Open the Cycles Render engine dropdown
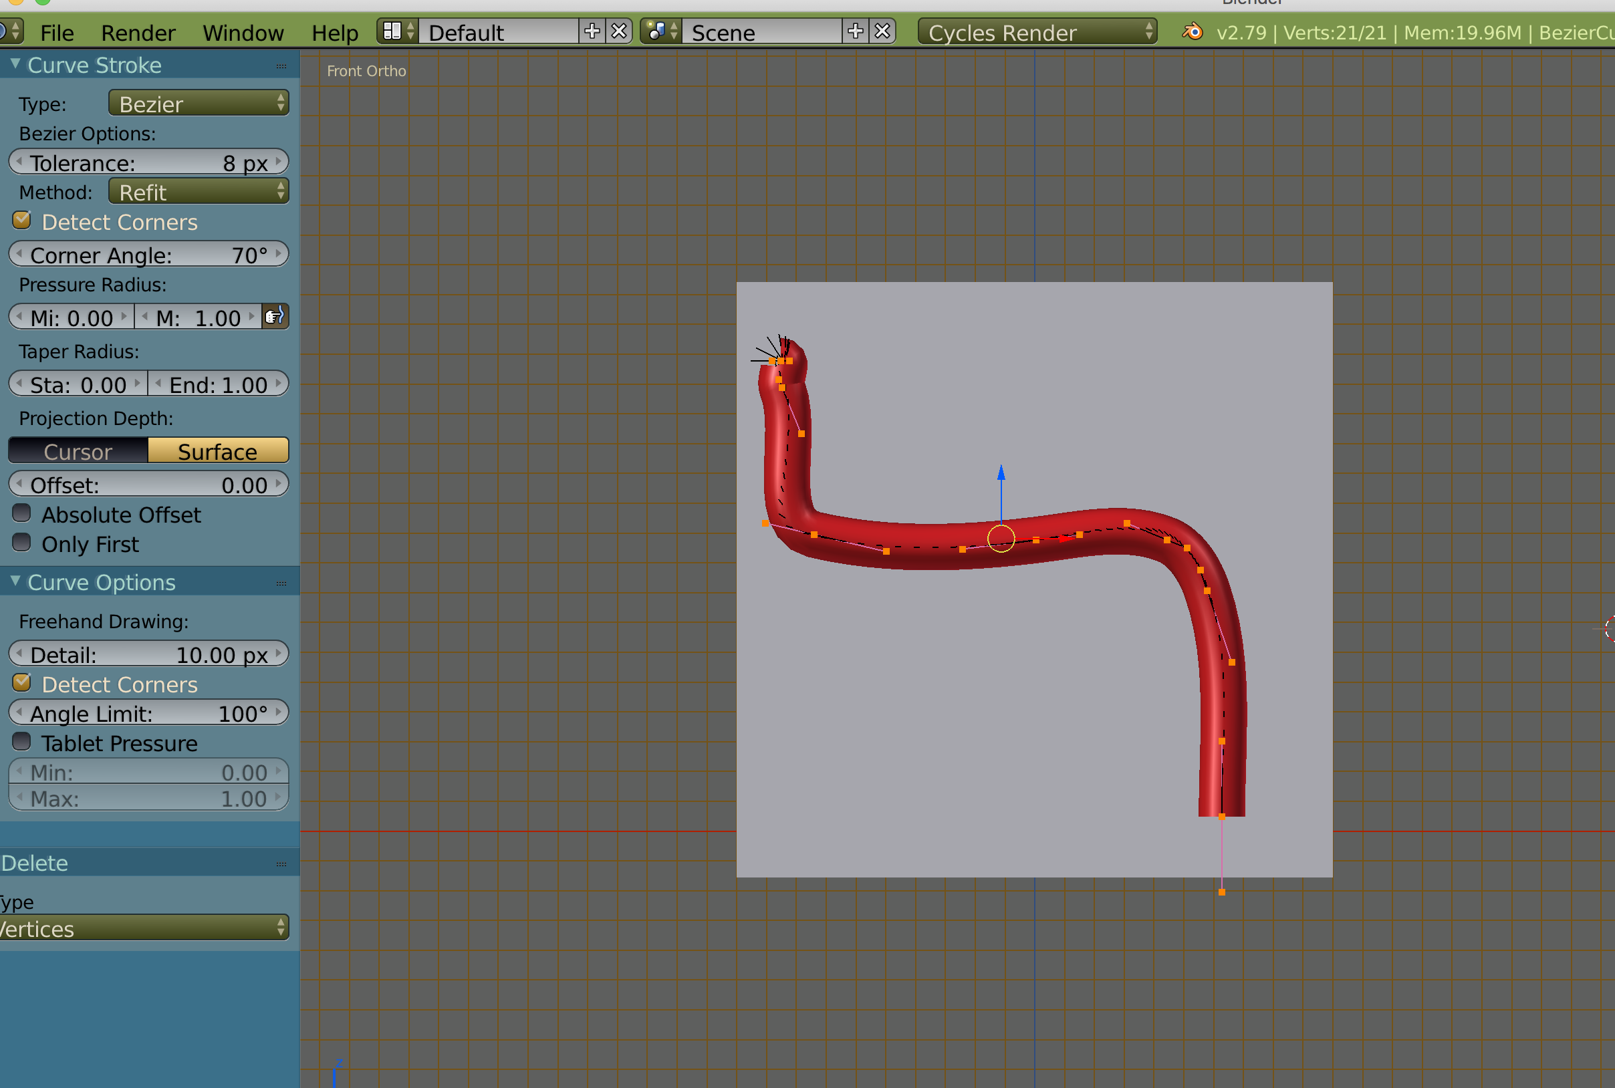 (1037, 32)
